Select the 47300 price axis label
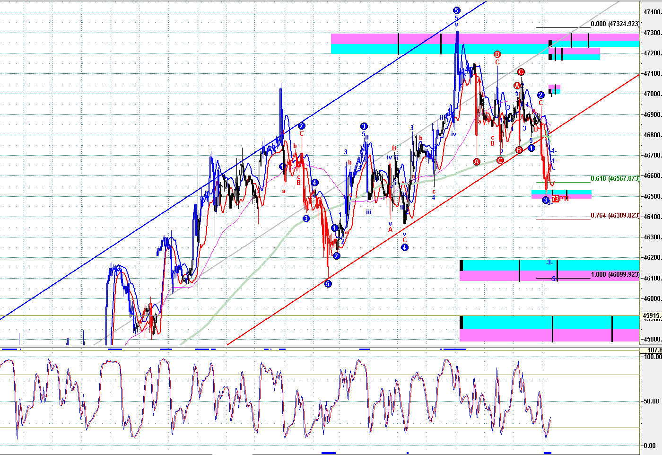The image size is (662, 455). point(653,33)
